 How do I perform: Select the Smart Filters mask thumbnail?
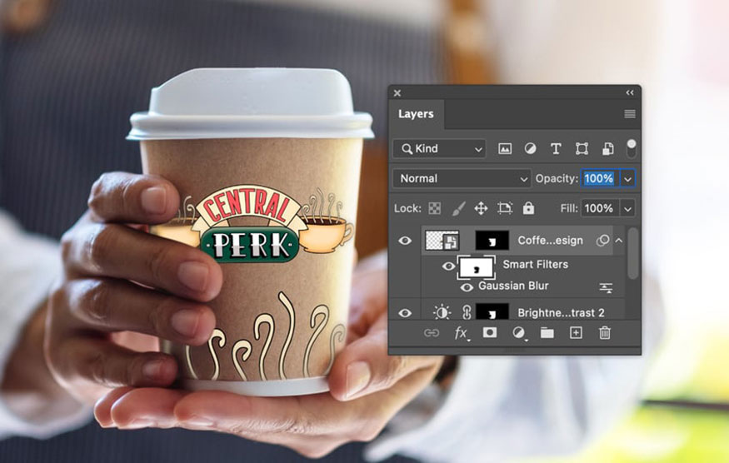point(476,267)
